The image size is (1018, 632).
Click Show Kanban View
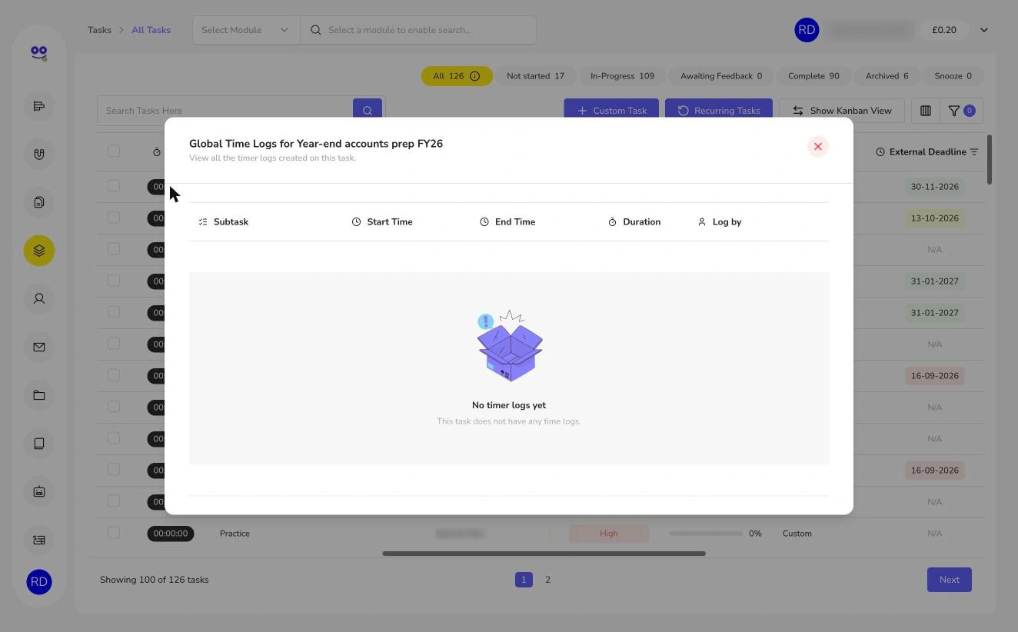click(x=842, y=111)
